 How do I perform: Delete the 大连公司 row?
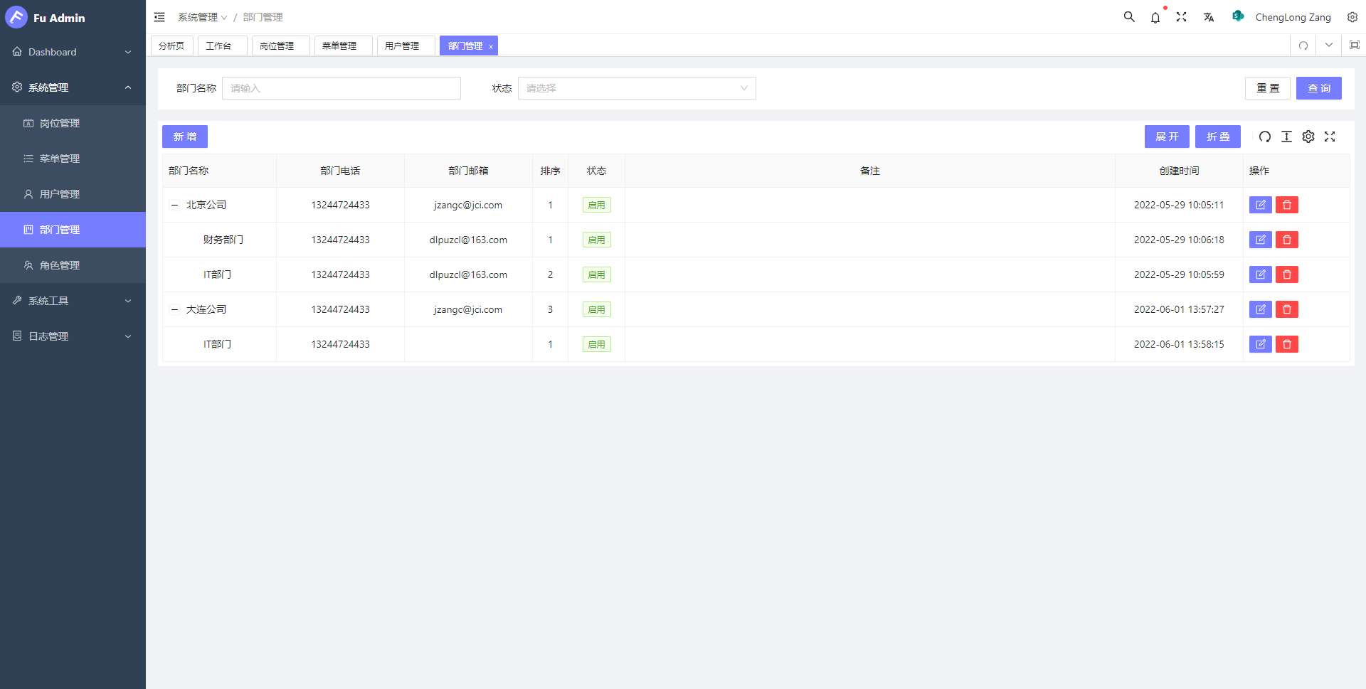point(1287,309)
